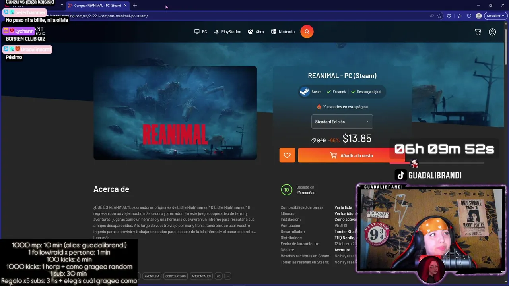
Task: Click the TikTok logo on overlay
Action: (x=401, y=175)
